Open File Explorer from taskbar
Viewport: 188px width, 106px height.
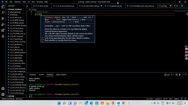click(108, 103)
